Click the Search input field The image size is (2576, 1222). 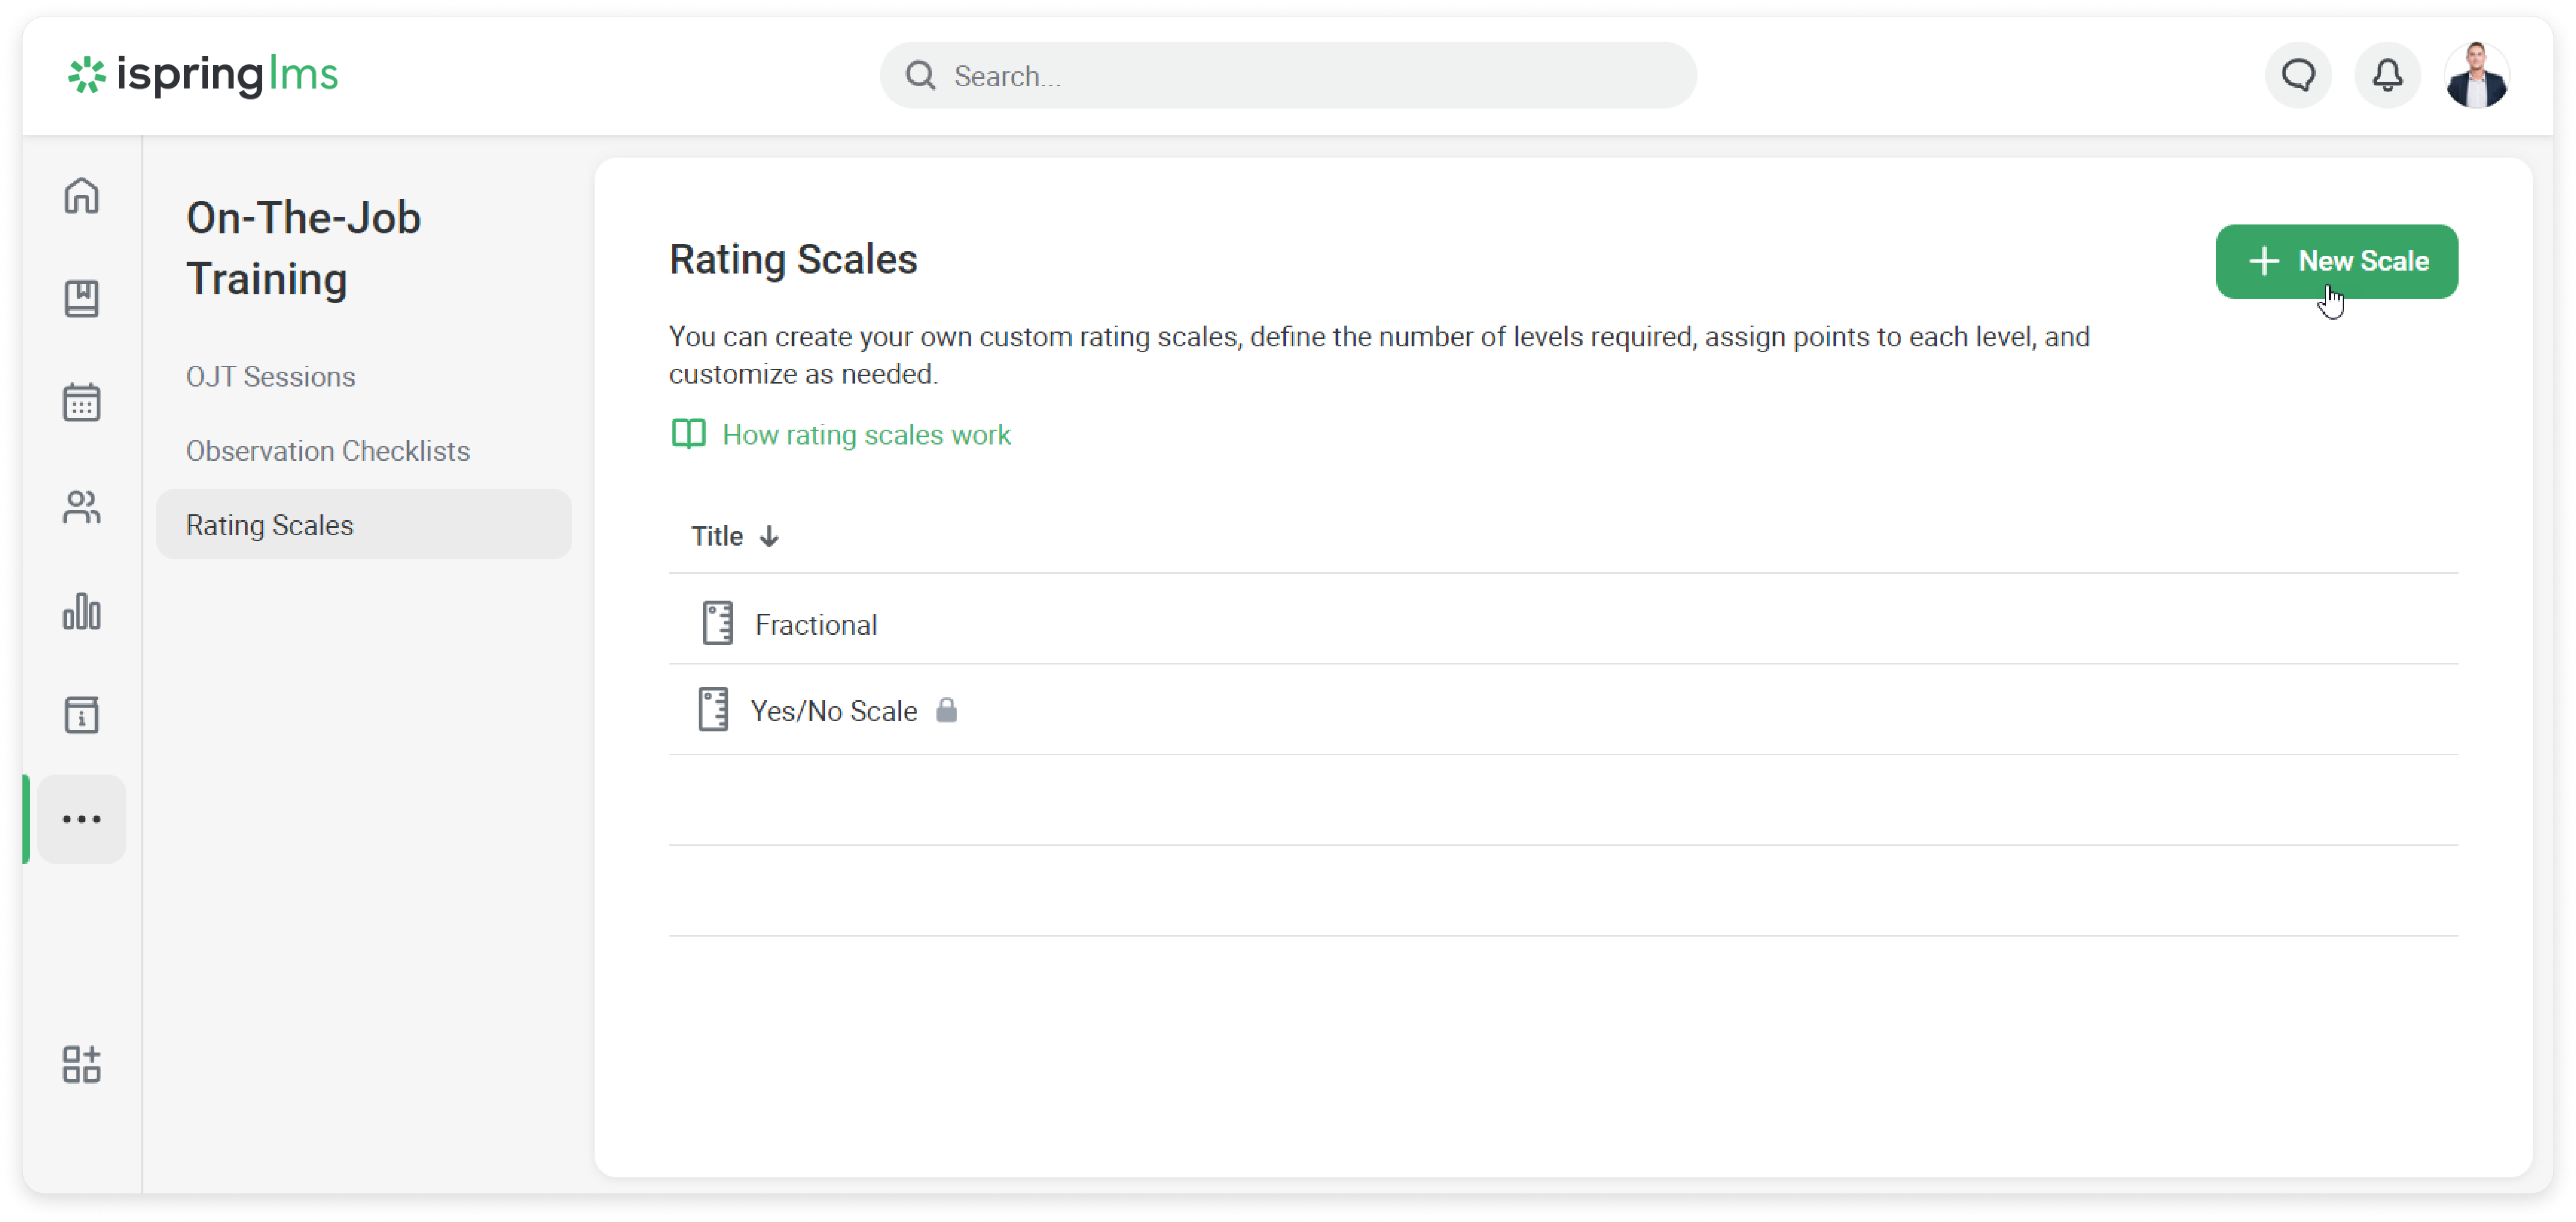click(1300, 76)
